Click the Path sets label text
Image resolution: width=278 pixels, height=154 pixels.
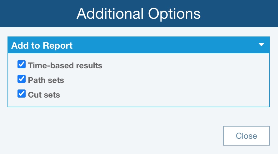(46, 80)
